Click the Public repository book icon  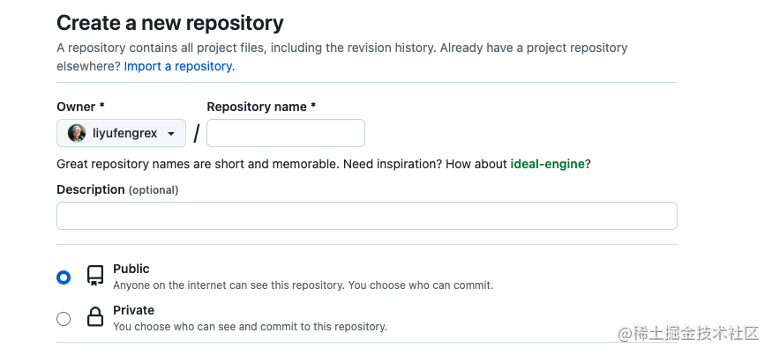point(95,277)
